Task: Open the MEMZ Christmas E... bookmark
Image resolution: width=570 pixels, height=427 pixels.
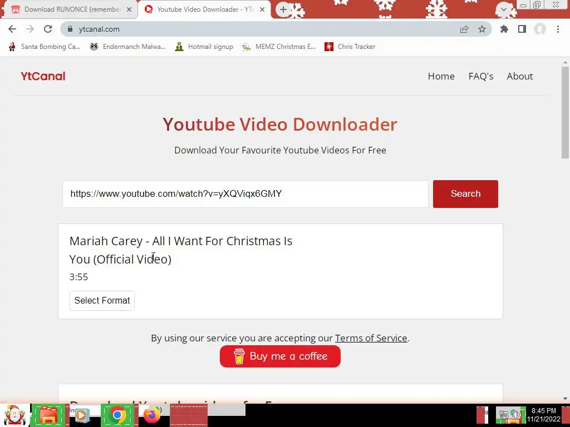Action: point(279,47)
